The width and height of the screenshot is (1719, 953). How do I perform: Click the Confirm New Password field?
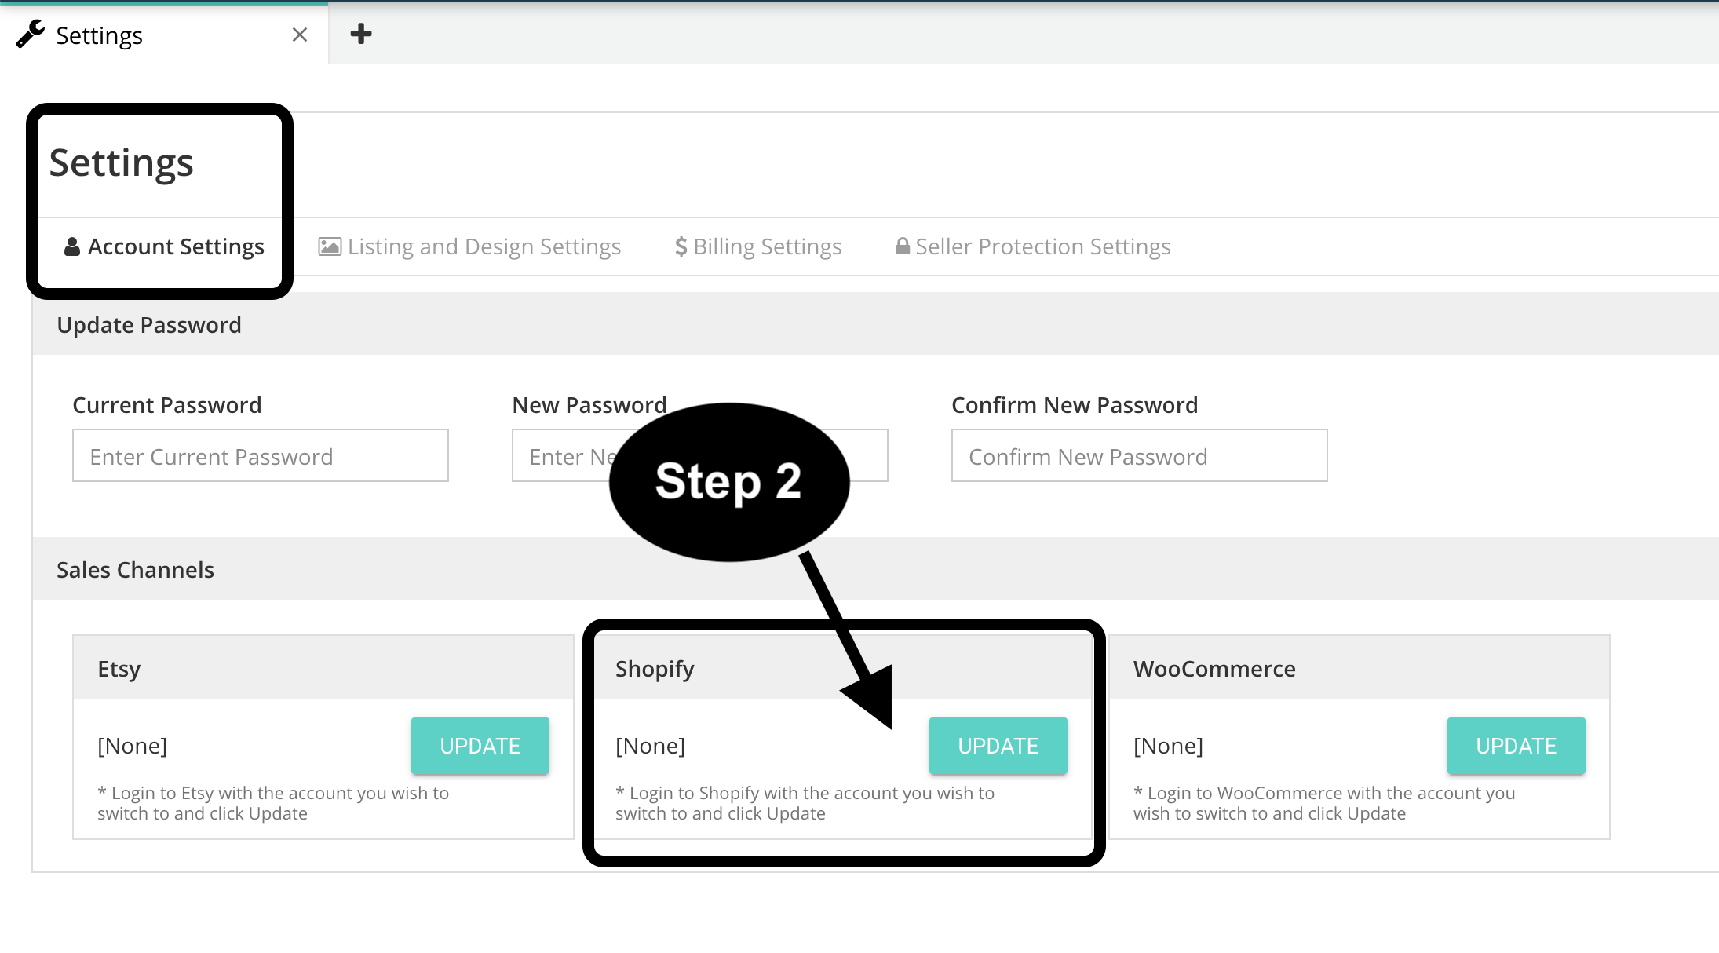pyautogui.click(x=1139, y=455)
